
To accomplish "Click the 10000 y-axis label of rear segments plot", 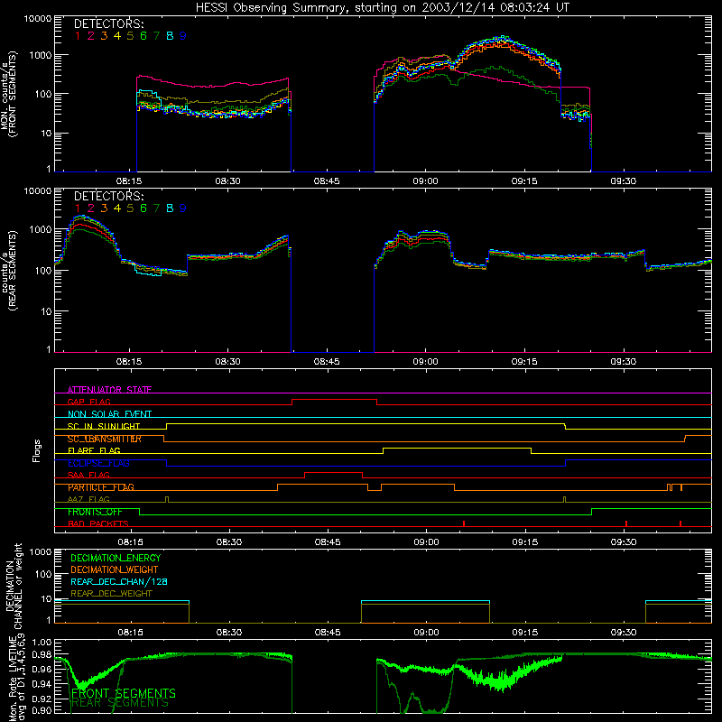I will [38, 191].
